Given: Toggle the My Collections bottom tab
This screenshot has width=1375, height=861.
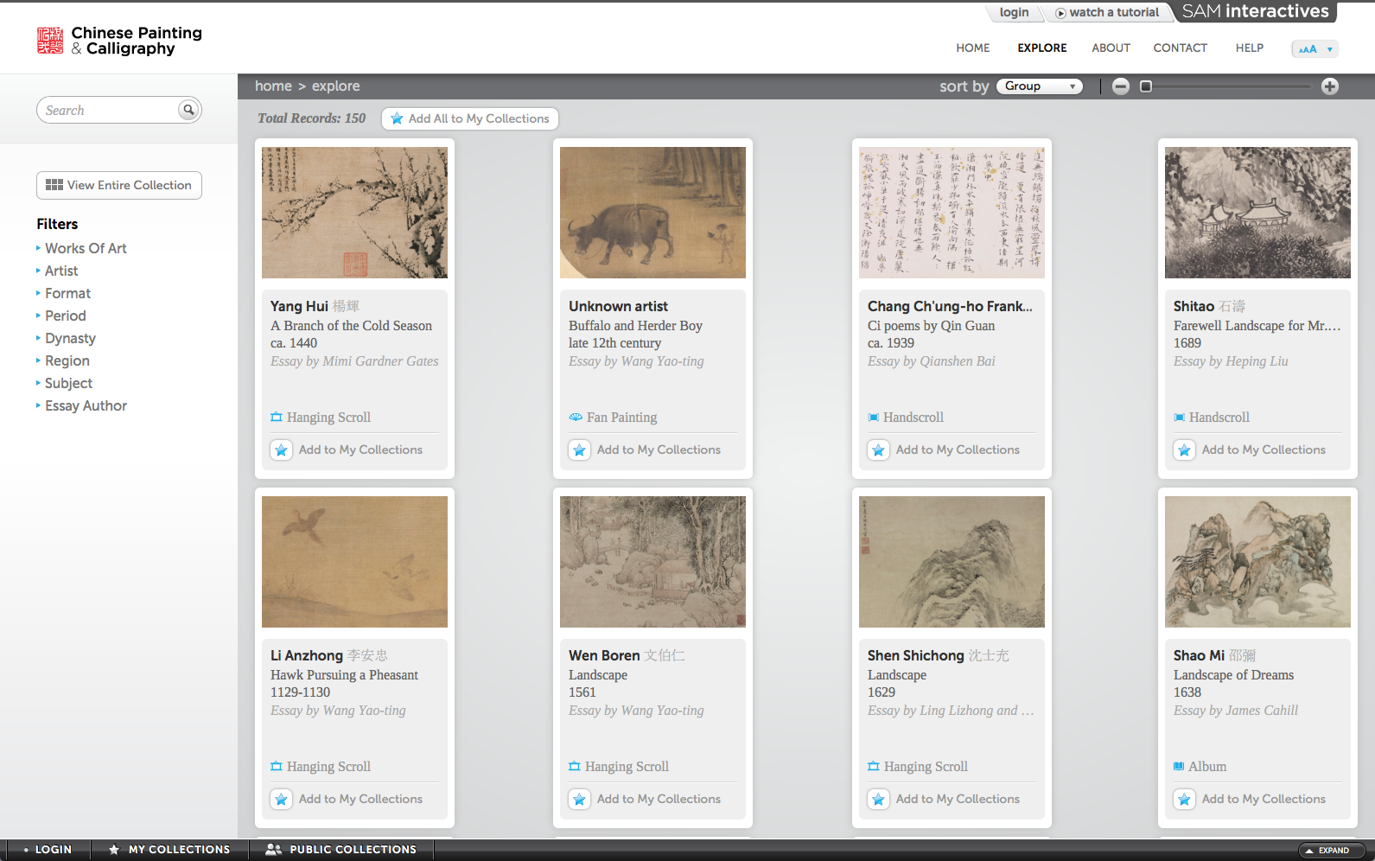Looking at the screenshot, I should (x=169, y=850).
